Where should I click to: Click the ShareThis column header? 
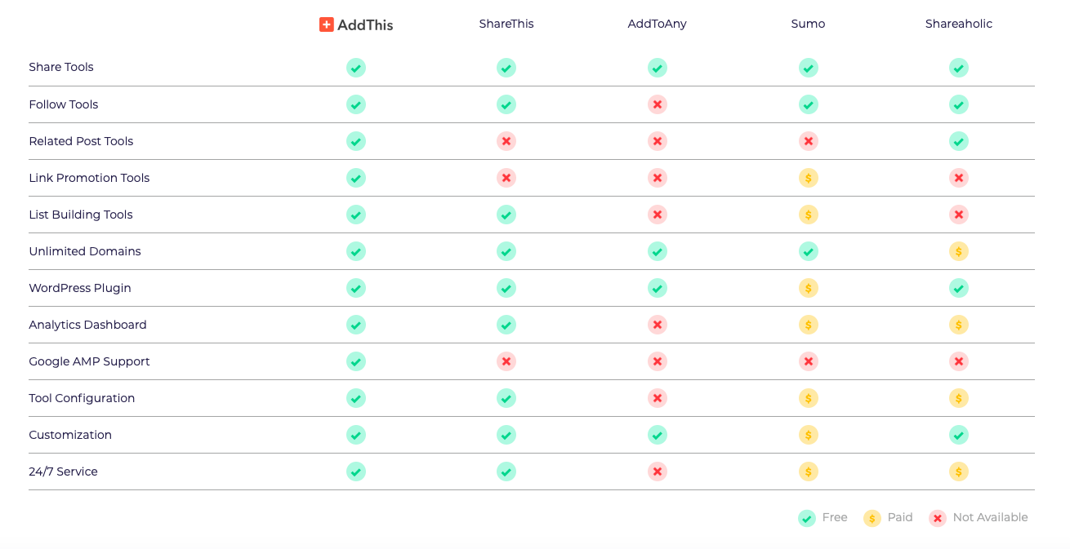506,24
